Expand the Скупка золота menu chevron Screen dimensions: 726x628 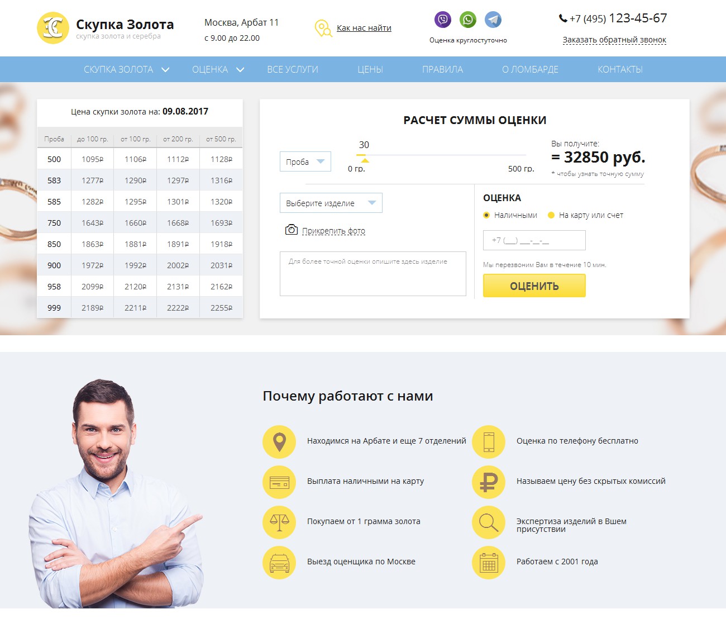coord(165,70)
